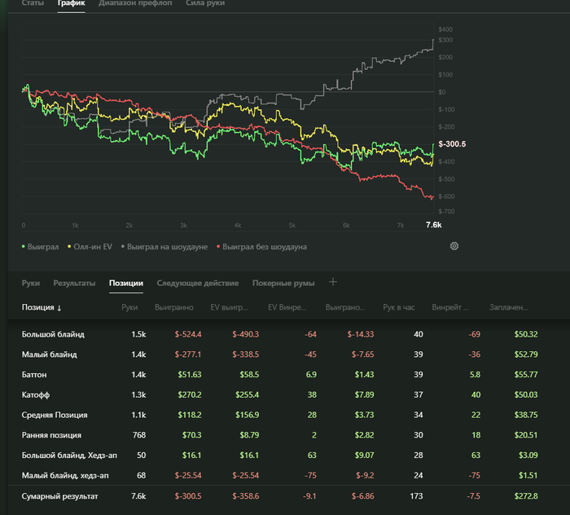Sort by the Руки column header
This screenshot has height=515, width=570.
click(129, 307)
